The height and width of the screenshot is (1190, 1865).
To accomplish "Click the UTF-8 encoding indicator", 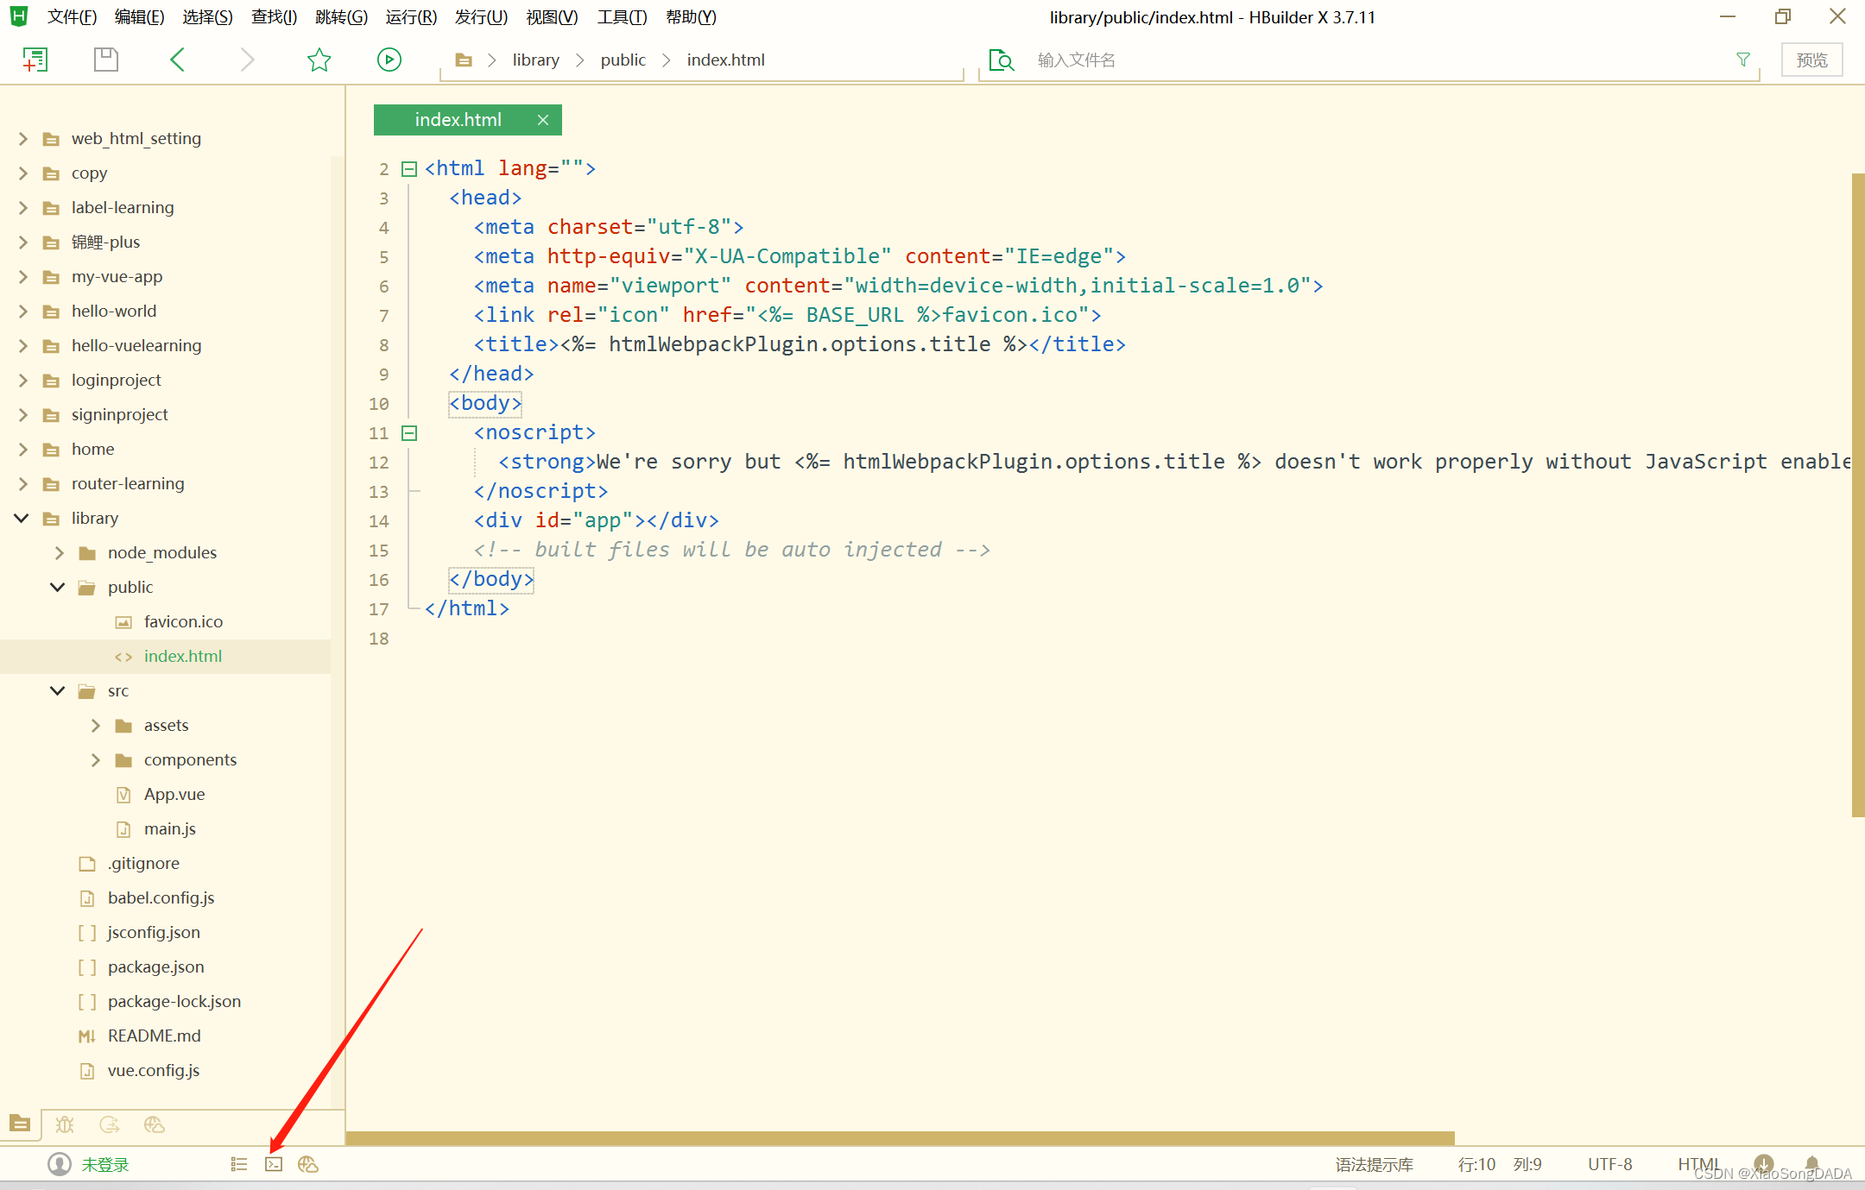I will 1609,1164.
